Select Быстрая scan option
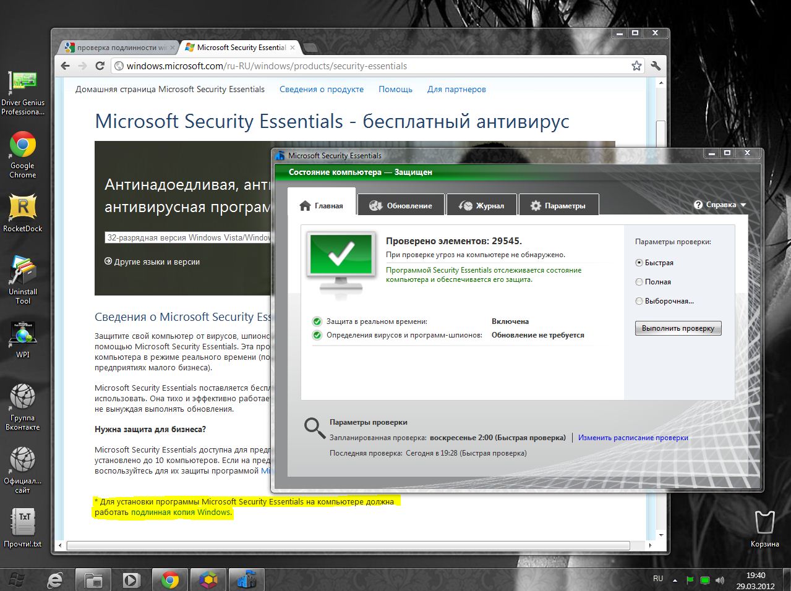791x591 pixels. tap(654, 263)
